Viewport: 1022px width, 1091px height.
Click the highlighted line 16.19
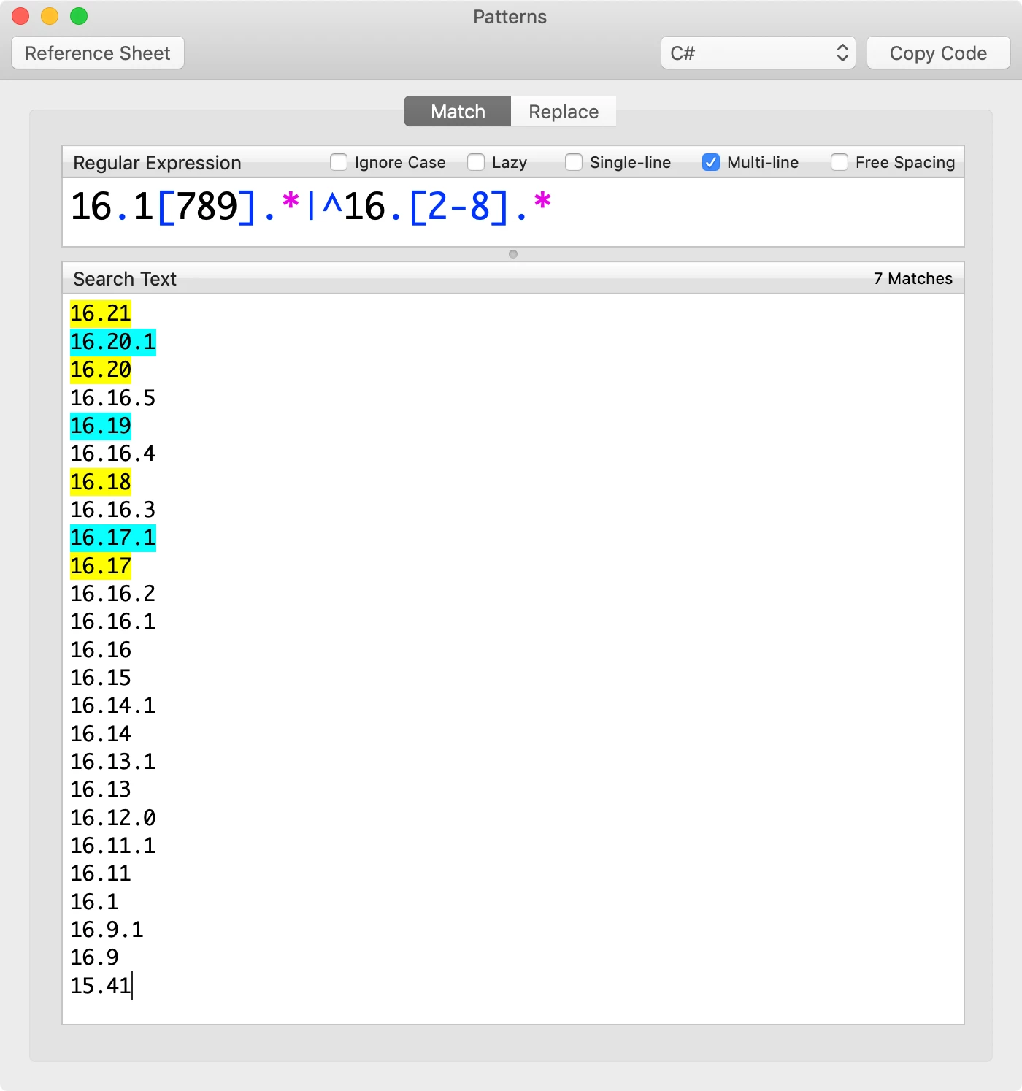click(101, 426)
